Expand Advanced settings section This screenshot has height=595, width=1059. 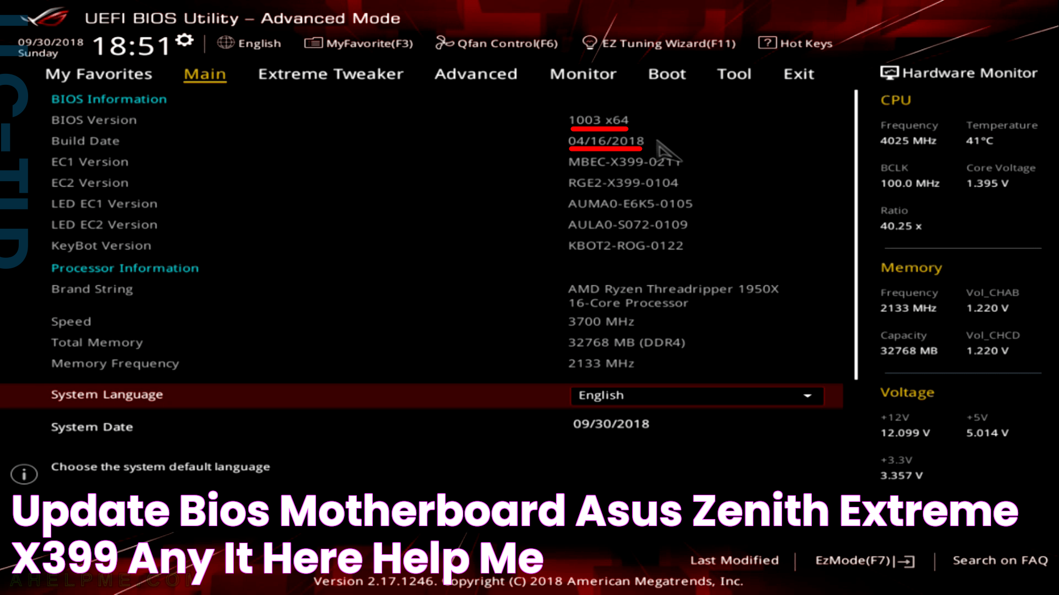click(475, 73)
